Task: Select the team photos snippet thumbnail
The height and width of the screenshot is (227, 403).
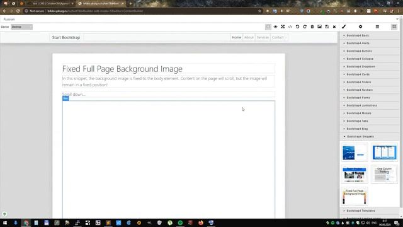Action: (355, 174)
